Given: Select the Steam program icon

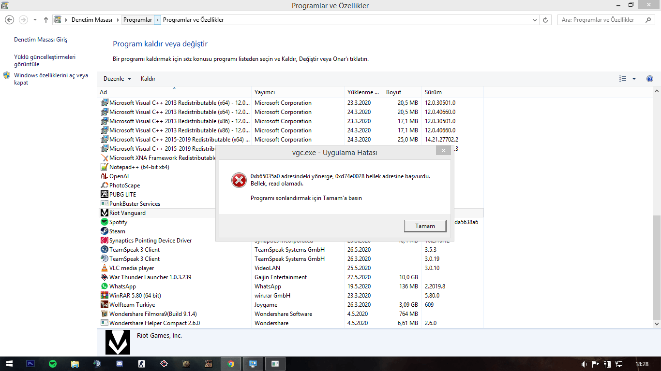Looking at the screenshot, I should click(104, 231).
